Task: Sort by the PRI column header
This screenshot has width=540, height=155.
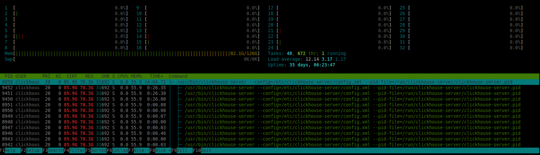Action: click(46, 76)
